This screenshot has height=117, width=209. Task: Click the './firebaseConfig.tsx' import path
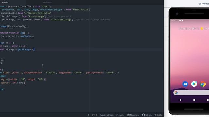(38, 13)
